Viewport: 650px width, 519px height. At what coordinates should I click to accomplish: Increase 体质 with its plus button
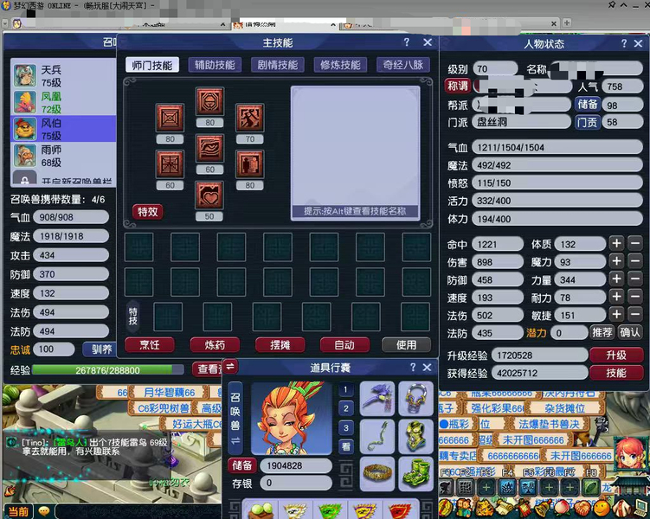click(616, 245)
